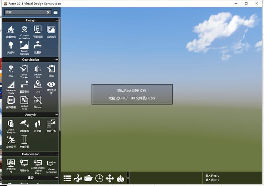Collapse the Coordination section
The height and width of the screenshot is (186, 264).
(57, 60)
